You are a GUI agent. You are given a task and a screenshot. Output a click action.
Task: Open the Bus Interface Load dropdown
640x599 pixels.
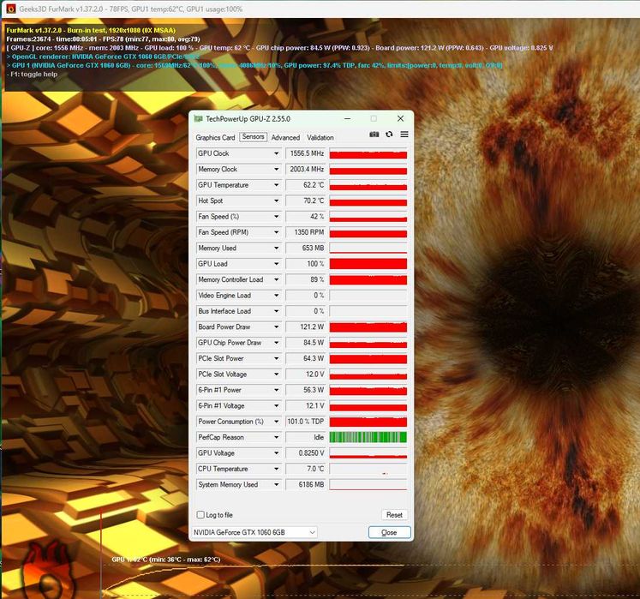277,311
